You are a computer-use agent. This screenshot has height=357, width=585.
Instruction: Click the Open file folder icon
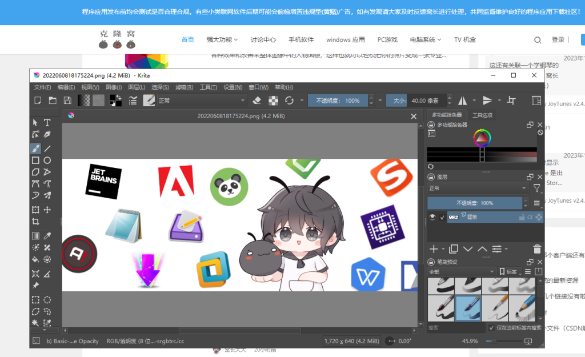click(53, 101)
